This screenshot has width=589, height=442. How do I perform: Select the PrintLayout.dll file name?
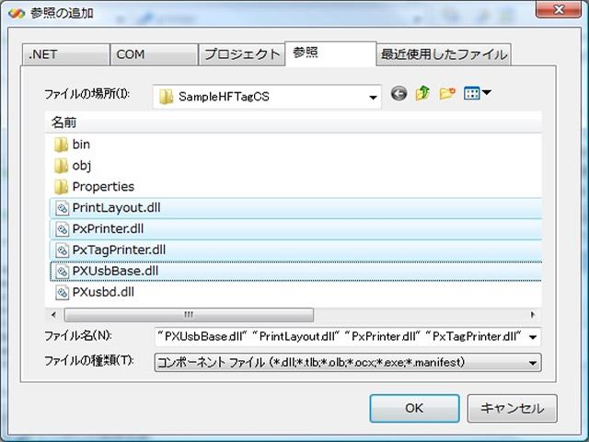click(117, 208)
